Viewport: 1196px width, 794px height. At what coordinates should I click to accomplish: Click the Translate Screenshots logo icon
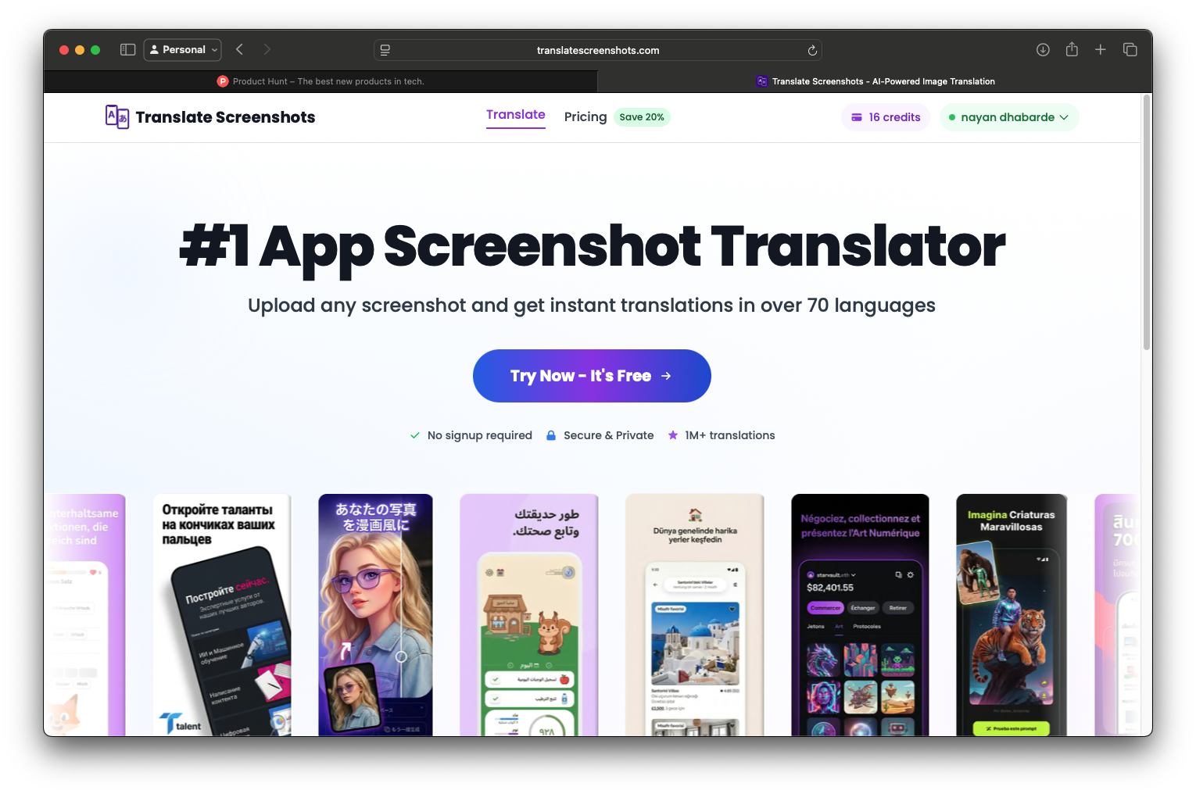pos(116,116)
